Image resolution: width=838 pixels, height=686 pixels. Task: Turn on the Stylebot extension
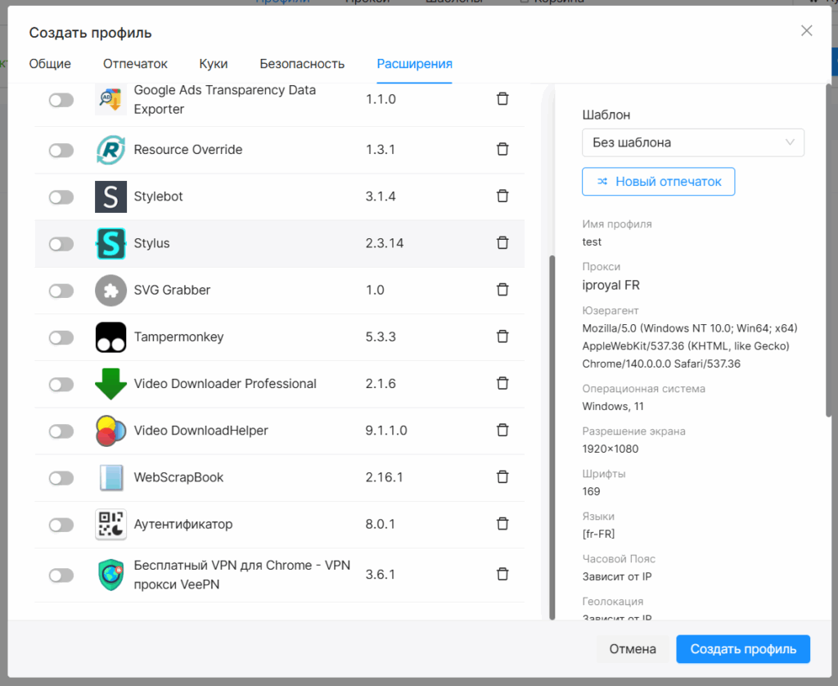point(61,197)
